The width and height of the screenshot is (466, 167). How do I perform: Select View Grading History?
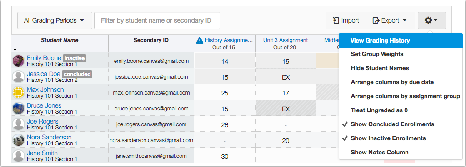pyautogui.click(x=401, y=41)
